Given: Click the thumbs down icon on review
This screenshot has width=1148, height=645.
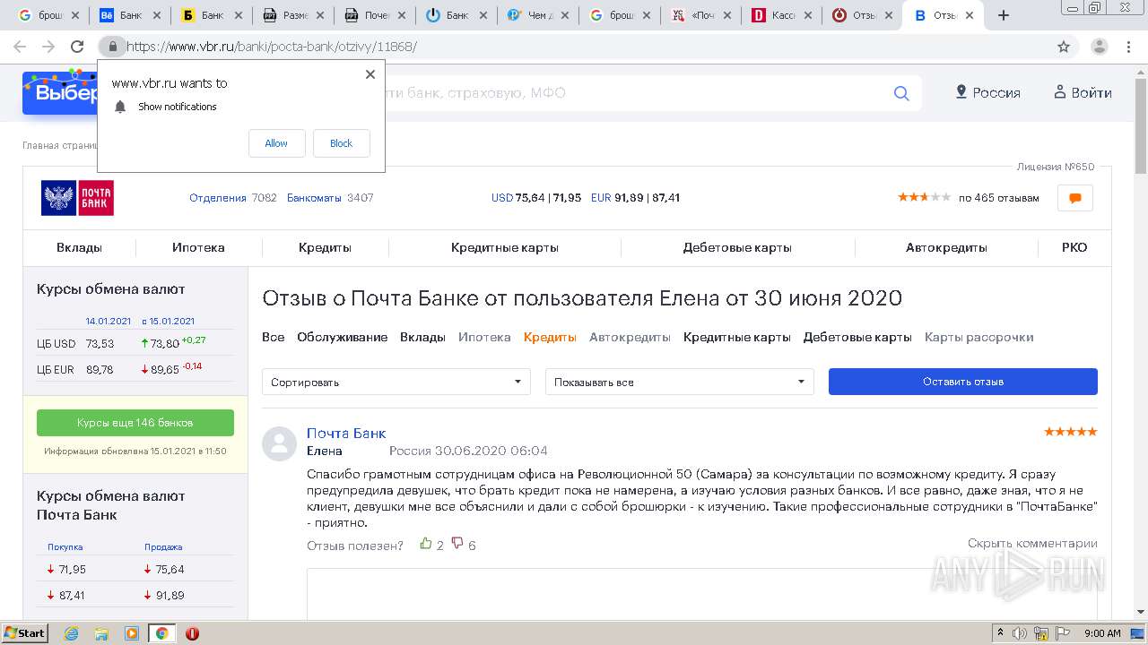Looking at the screenshot, I should point(457,544).
